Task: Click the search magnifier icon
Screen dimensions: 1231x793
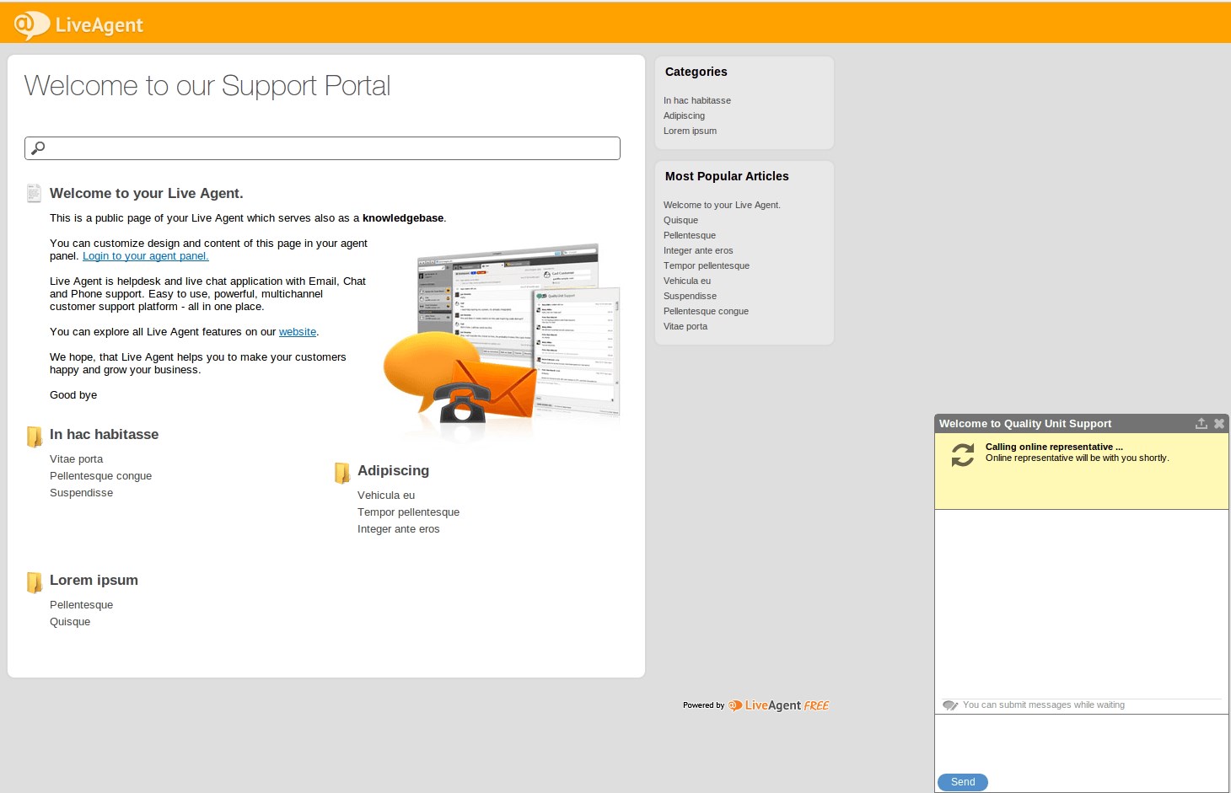Action: [38, 148]
